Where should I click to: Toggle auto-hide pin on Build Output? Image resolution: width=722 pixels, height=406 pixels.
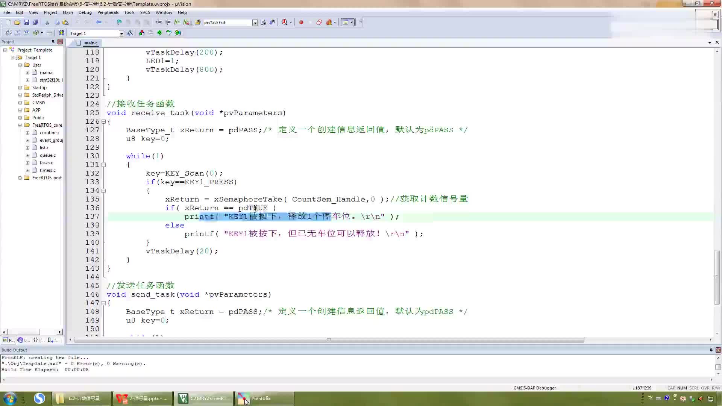pos(711,350)
